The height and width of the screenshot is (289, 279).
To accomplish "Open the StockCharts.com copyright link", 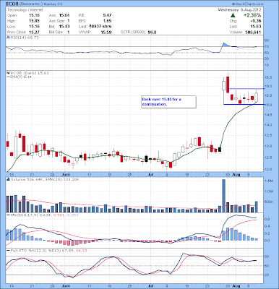I will tap(248, 4).
